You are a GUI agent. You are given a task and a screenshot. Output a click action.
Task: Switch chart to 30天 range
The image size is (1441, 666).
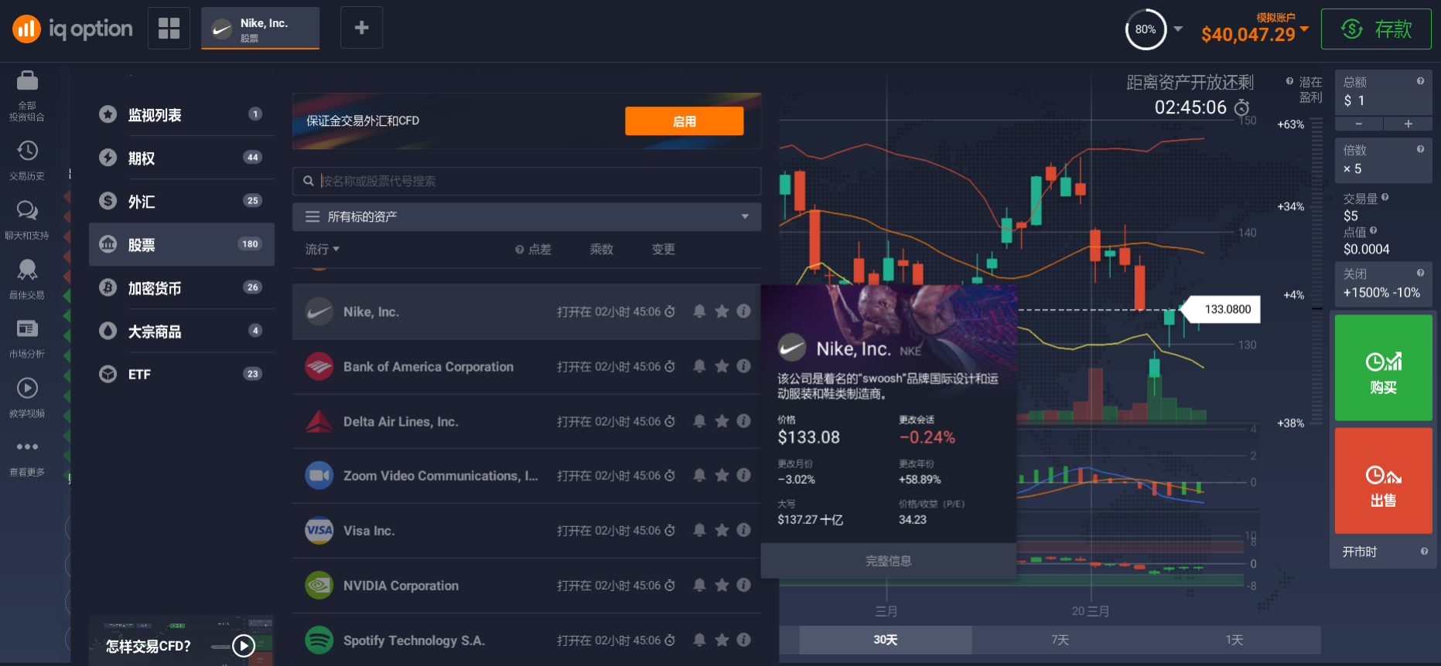click(x=886, y=640)
